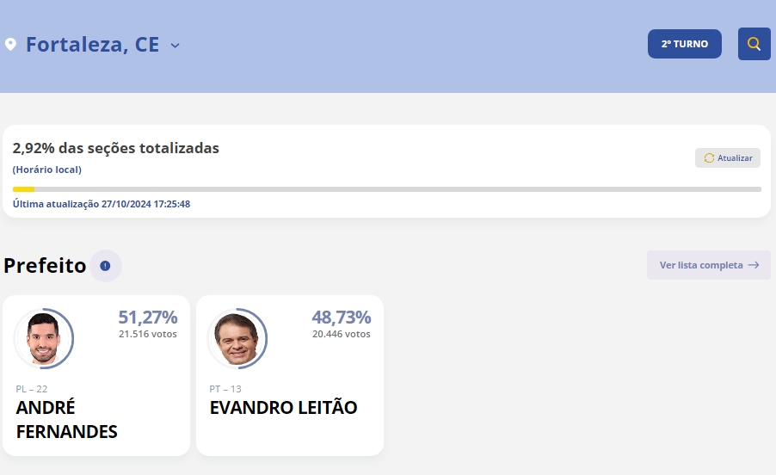Select the EVANDRO LEITÃO candidate name
The width and height of the screenshot is (776, 475).
pos(283,407)
